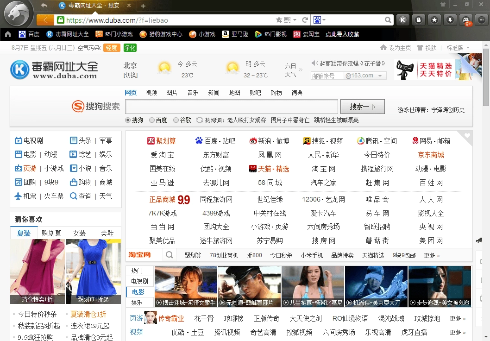Click the Taobao strip search magnifier icon

click(x=170, y=255)
